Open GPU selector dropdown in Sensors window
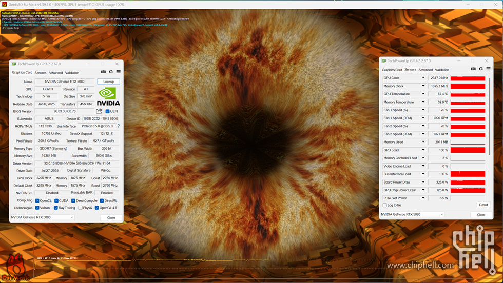This screenshot has width=503, height=283. [x=412, y=214]
